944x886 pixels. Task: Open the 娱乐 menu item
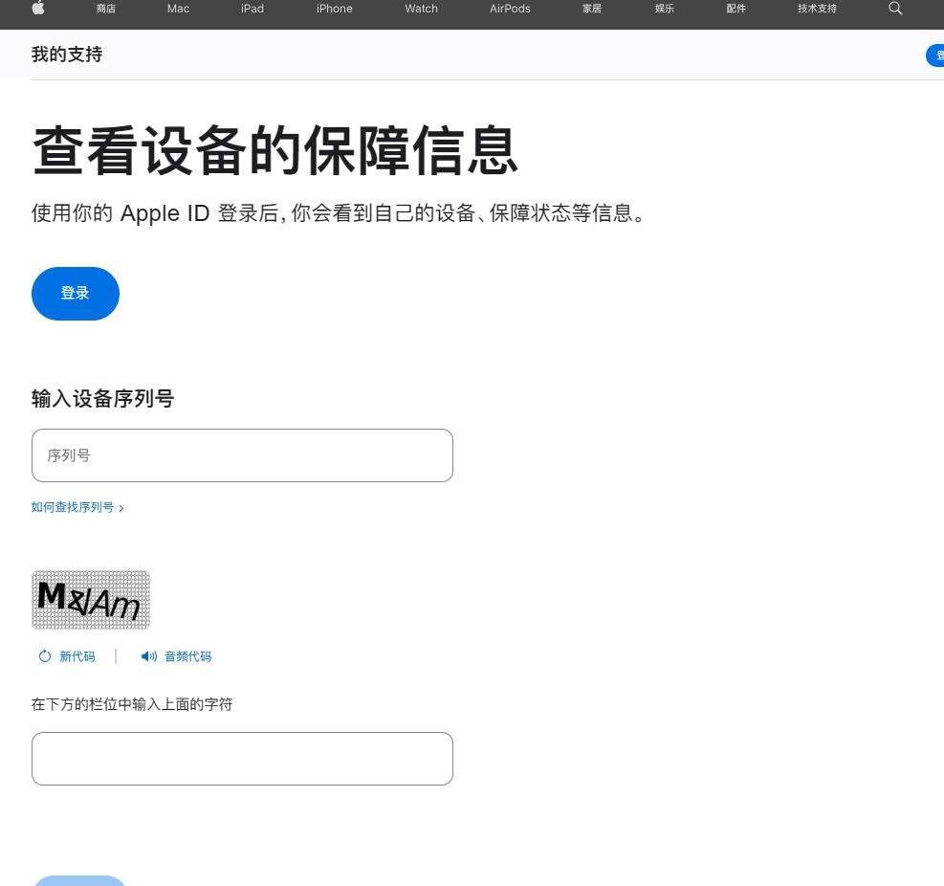[665, 9]
